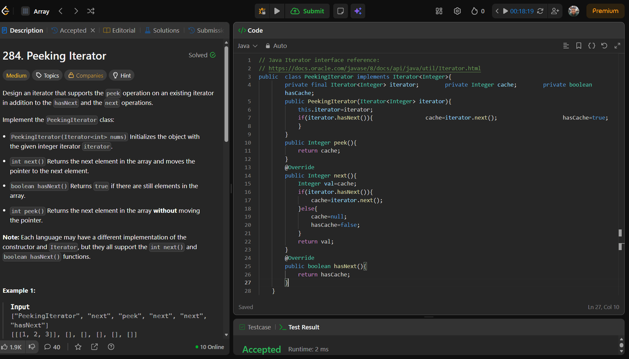This screenshot has width=629, height=359.
Task: Resume the timer play control
Action: (x=506, y=11)
